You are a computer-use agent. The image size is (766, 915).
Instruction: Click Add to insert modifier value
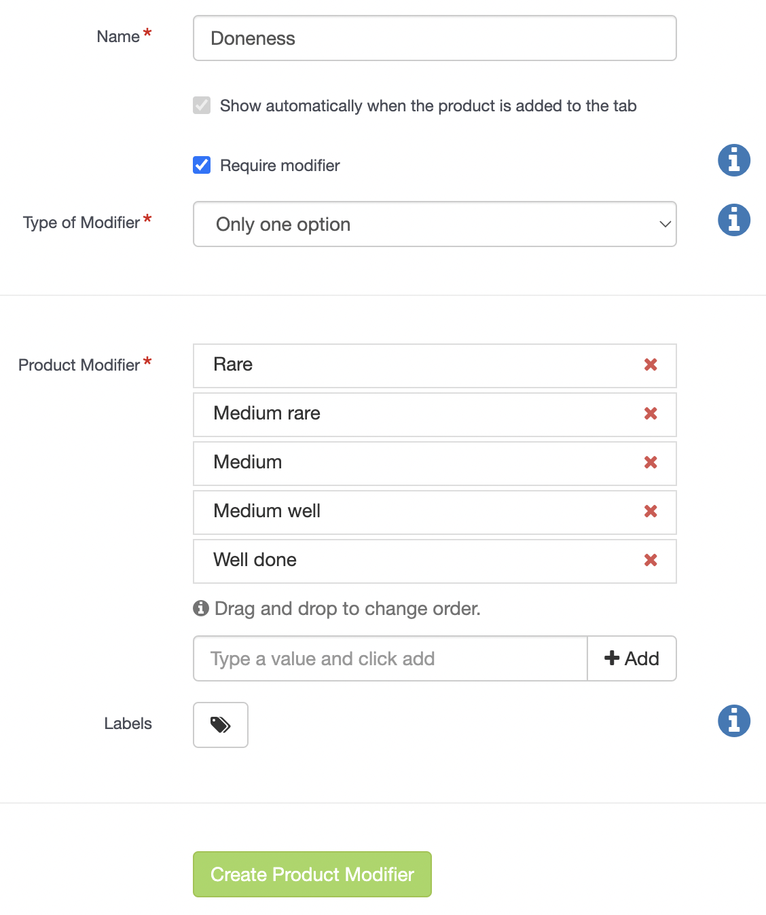pos(632,658)
